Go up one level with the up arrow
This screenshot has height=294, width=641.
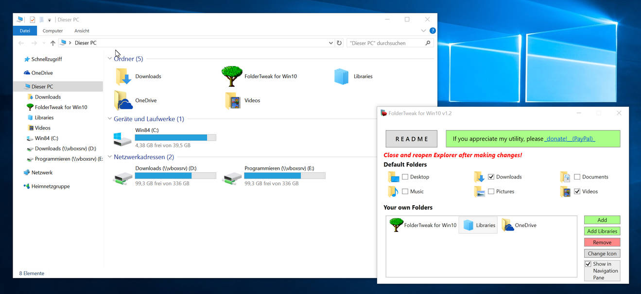pos(53,43)
